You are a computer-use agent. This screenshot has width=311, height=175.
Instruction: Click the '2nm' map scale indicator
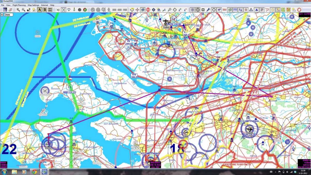[9, 14]
